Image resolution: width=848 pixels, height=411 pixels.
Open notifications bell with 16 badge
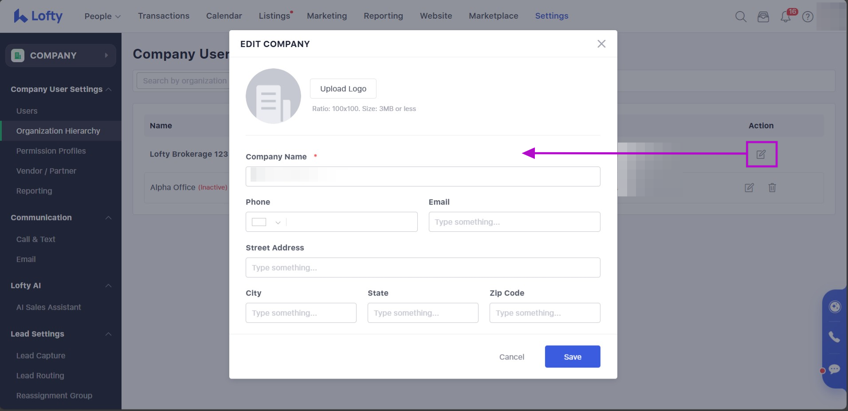click(786, 17)
